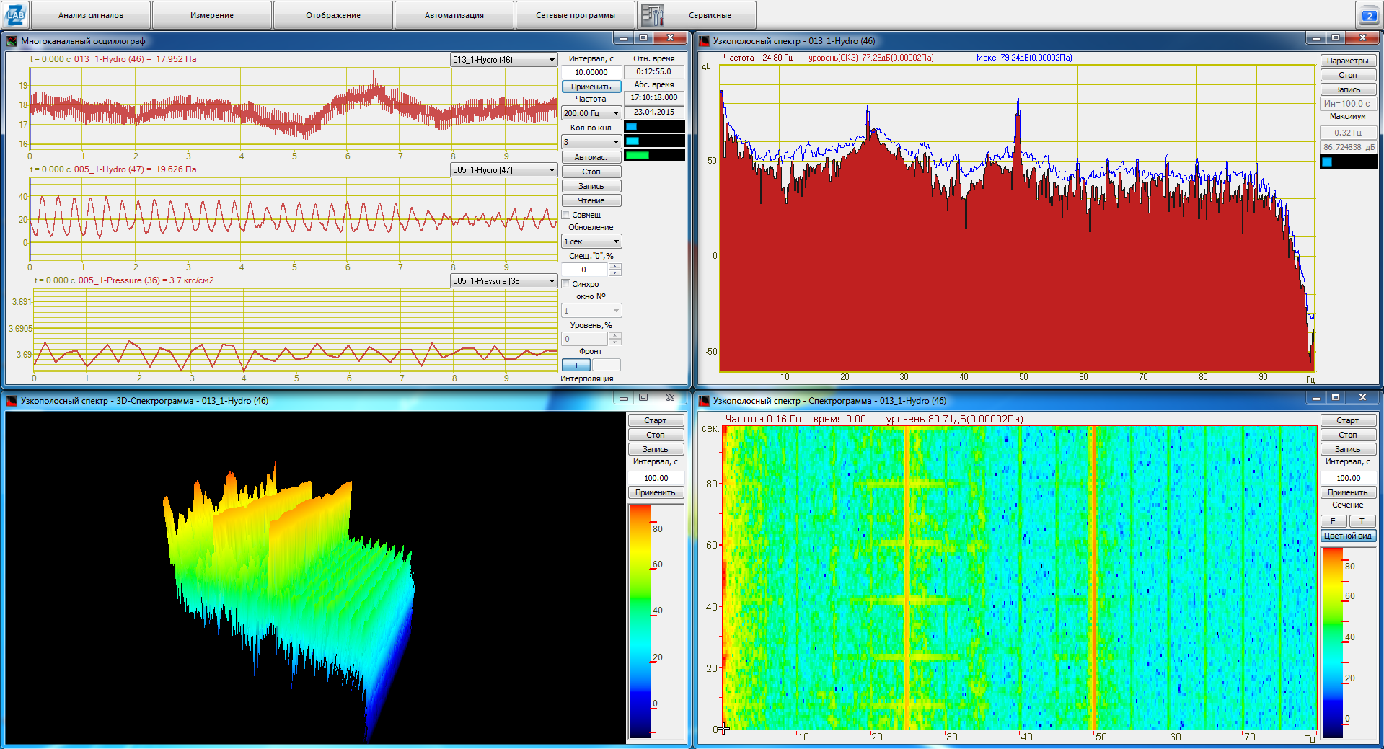Click the absolute time 17:10:18.000 field
The image size is (1384, 749).
[654, 97]
